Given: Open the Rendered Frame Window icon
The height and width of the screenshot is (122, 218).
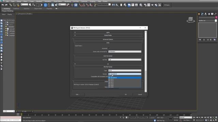Looking at the screenshot, I should 149,5.
